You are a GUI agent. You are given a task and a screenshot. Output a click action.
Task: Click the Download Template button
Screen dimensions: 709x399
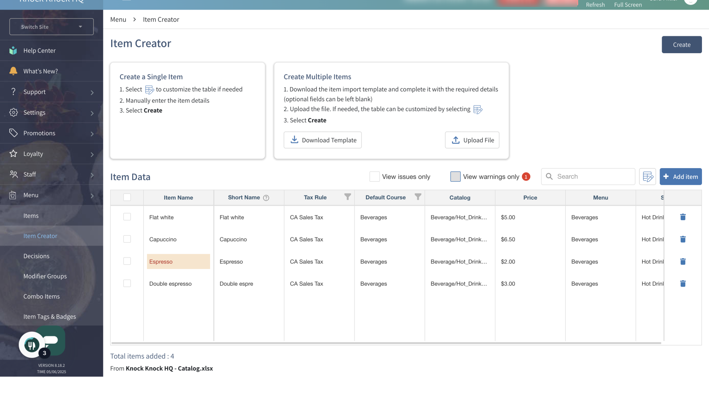click(x=322, y=140)
